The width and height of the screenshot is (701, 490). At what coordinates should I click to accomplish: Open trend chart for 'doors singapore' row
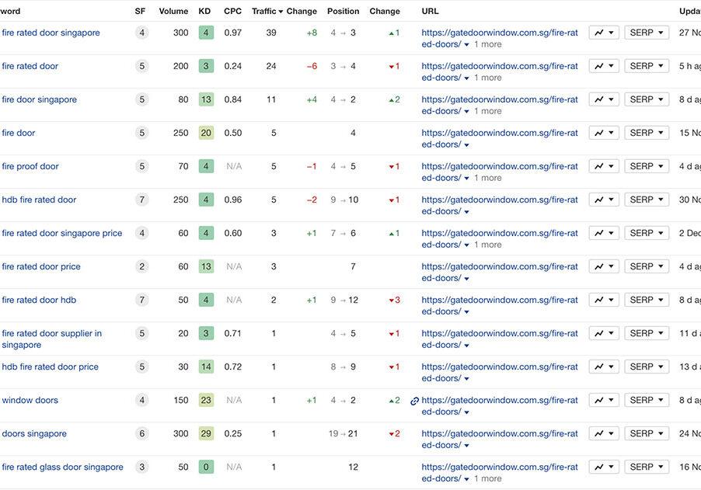click(x=603, y=433)
